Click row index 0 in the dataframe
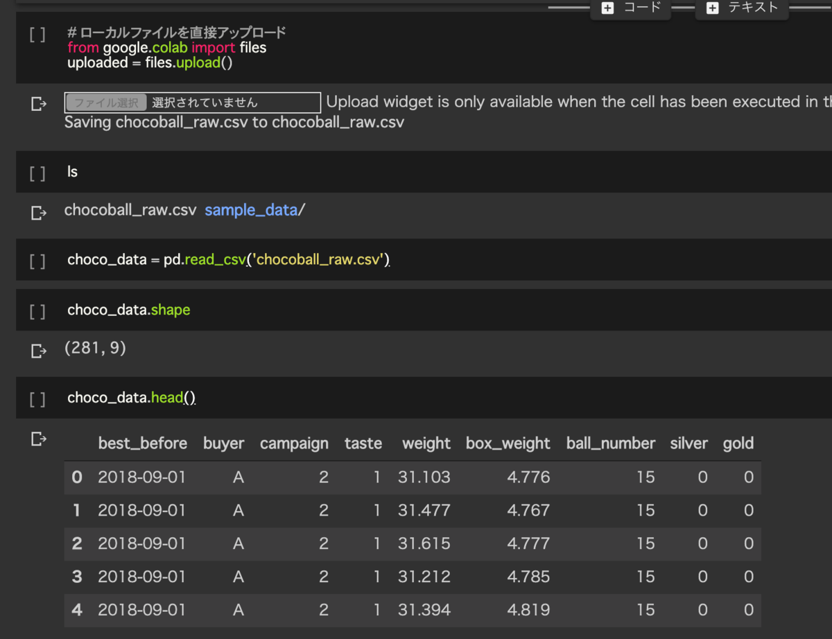832x639 pixels. [x=77, y=477]
